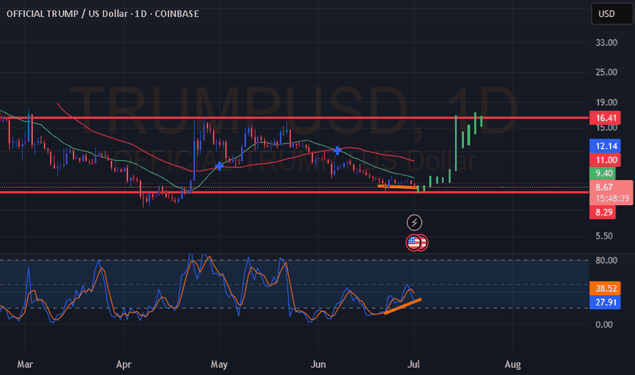Click the Aug label on time axis
Image resolution: width=635 pixels, height=375 pixels.
[514, 365]
